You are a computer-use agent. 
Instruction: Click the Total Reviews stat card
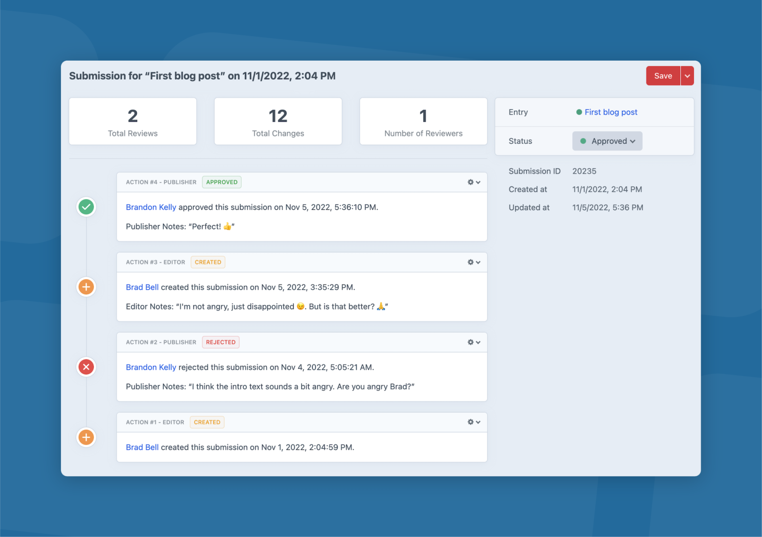pos(133,121)
